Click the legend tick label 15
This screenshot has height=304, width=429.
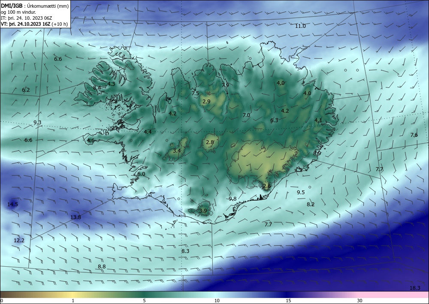288,301
